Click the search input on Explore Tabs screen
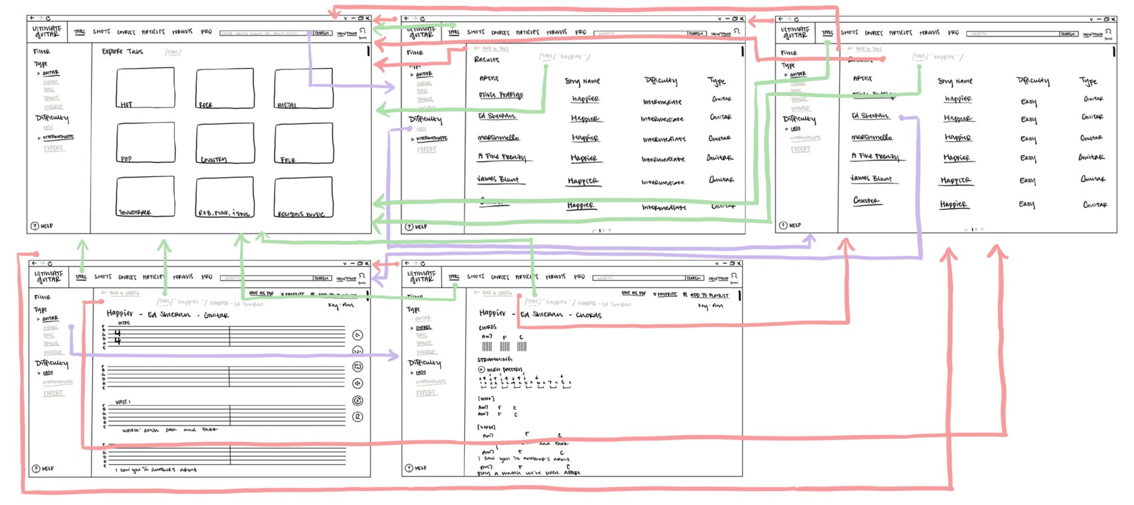 [x=266, y=33]
